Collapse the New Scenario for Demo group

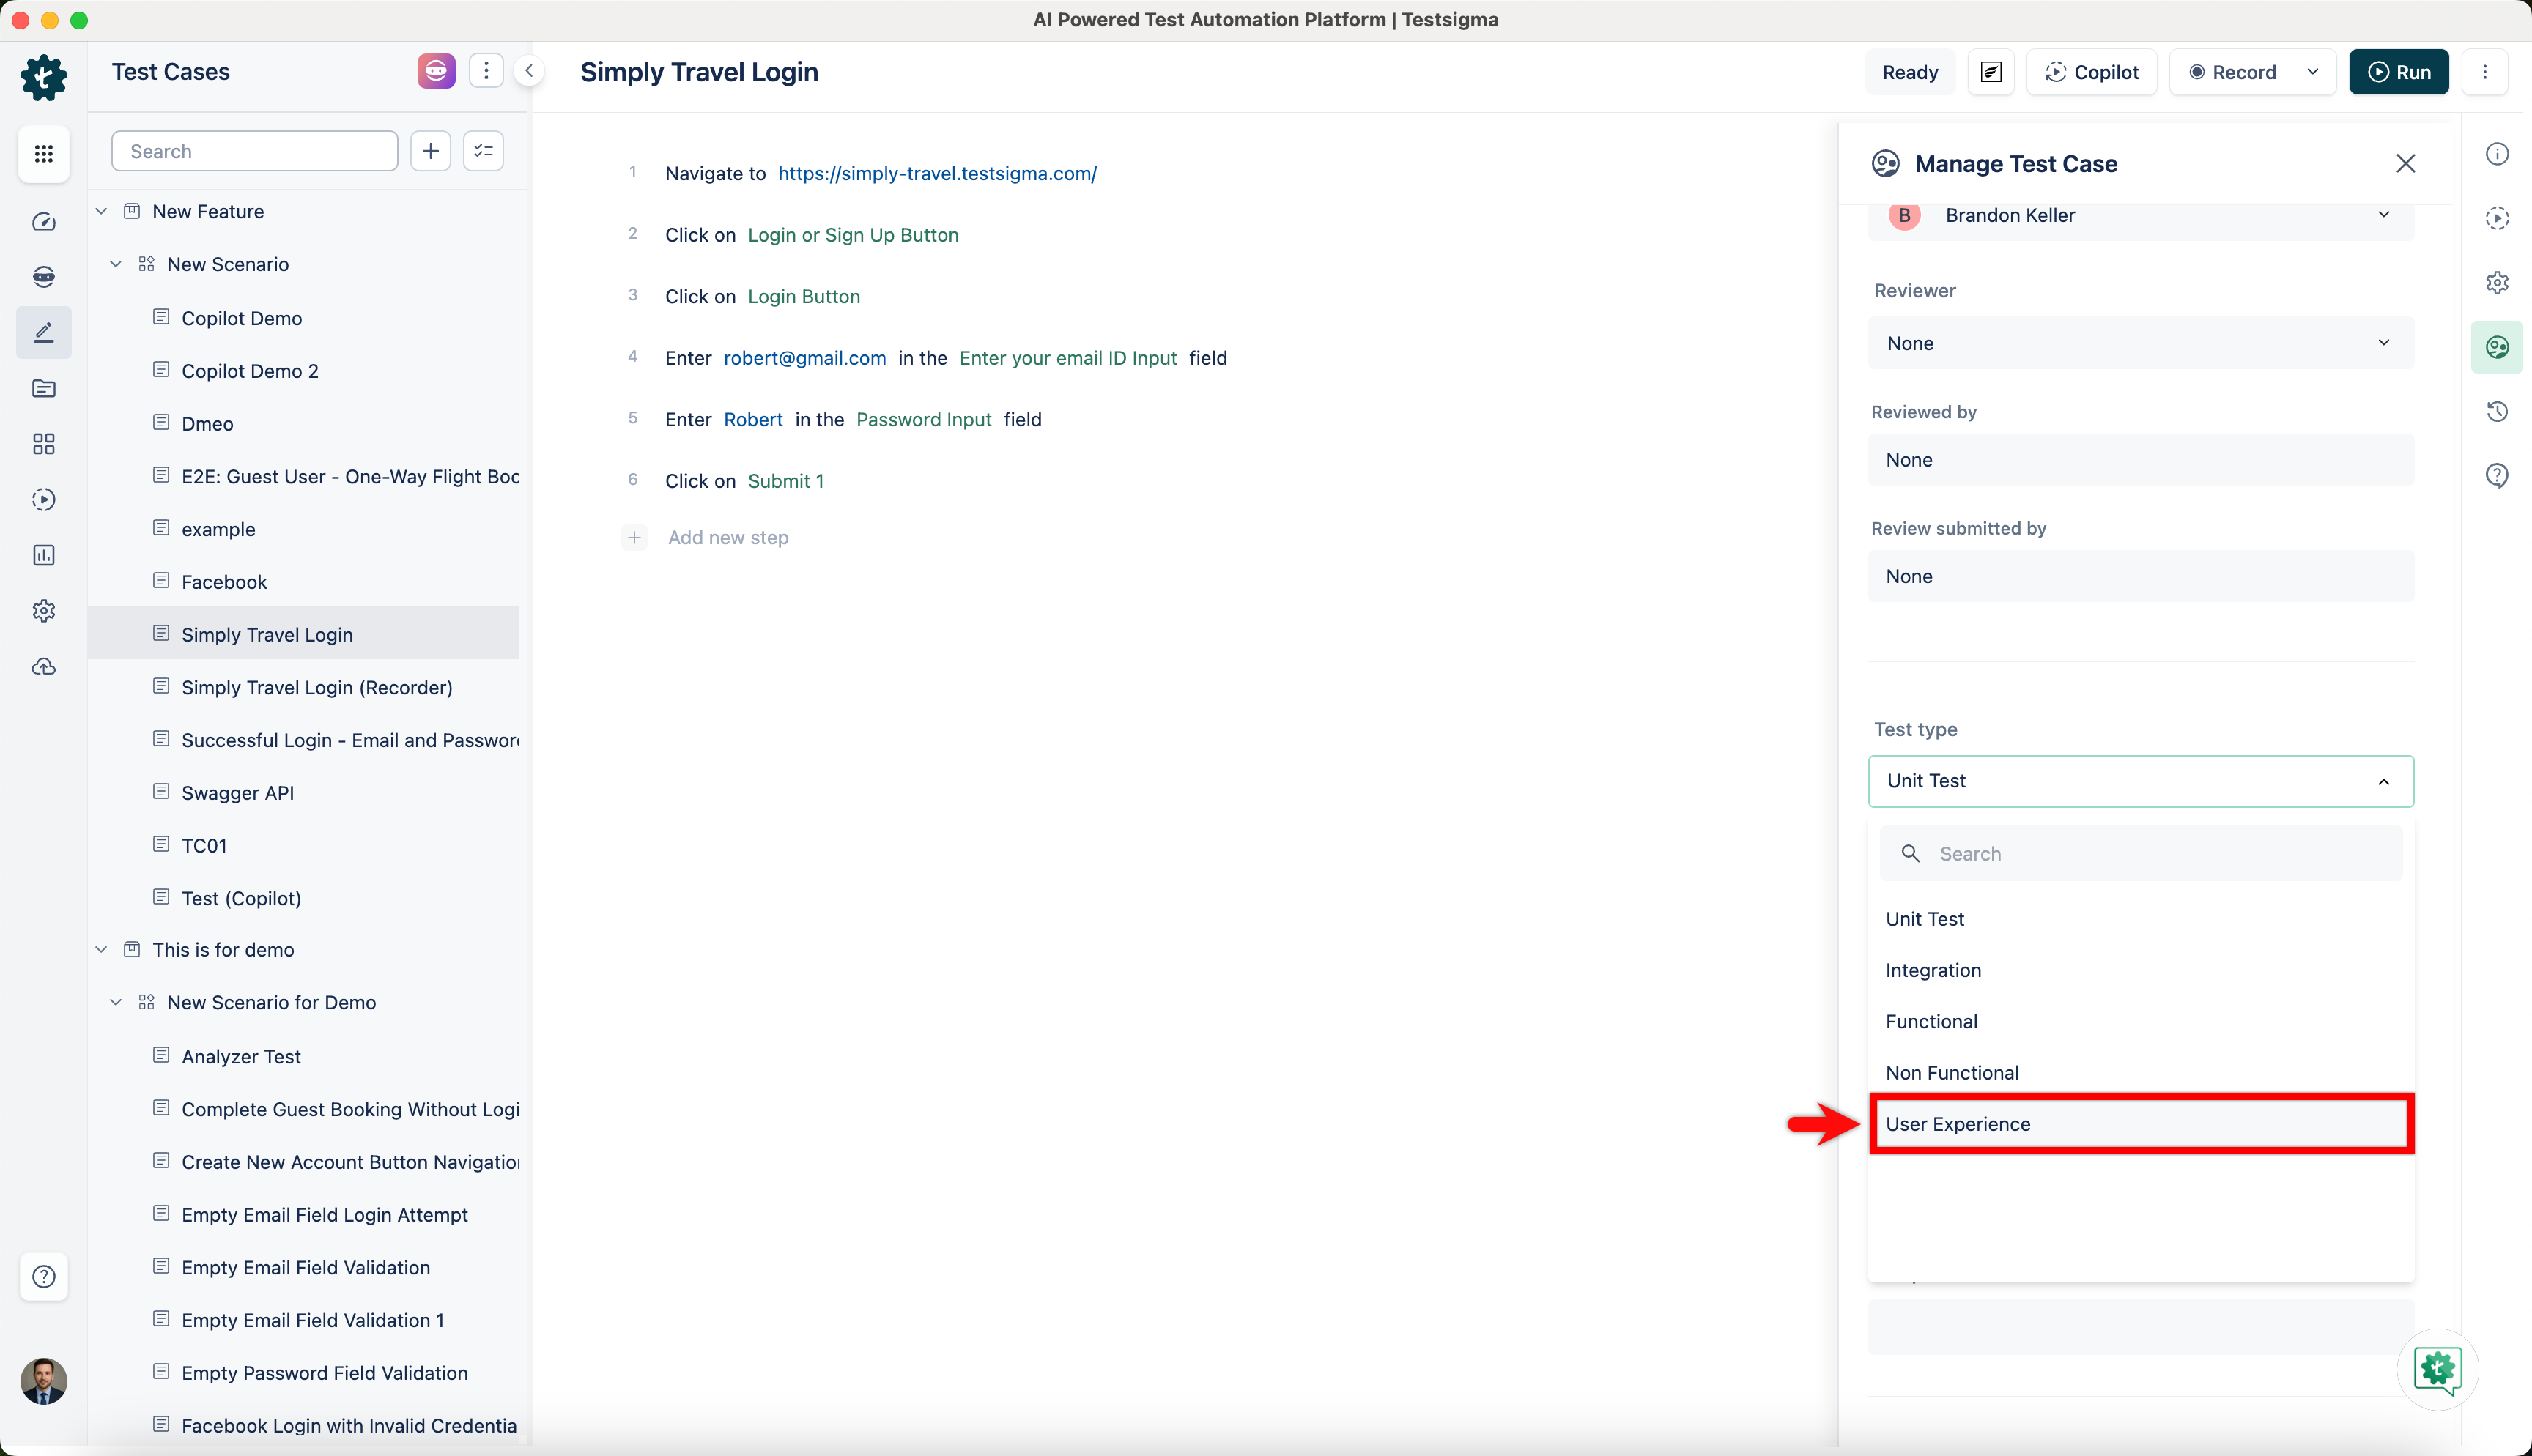[115, 1002]
